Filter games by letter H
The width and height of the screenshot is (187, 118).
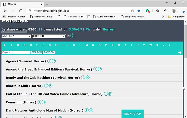click(x=56, y=45)
